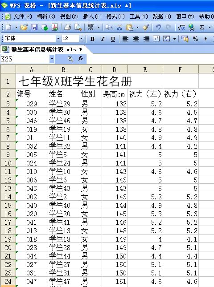Toggle Bold formatting
Screen dimensions: 214x287
[92, 39]
